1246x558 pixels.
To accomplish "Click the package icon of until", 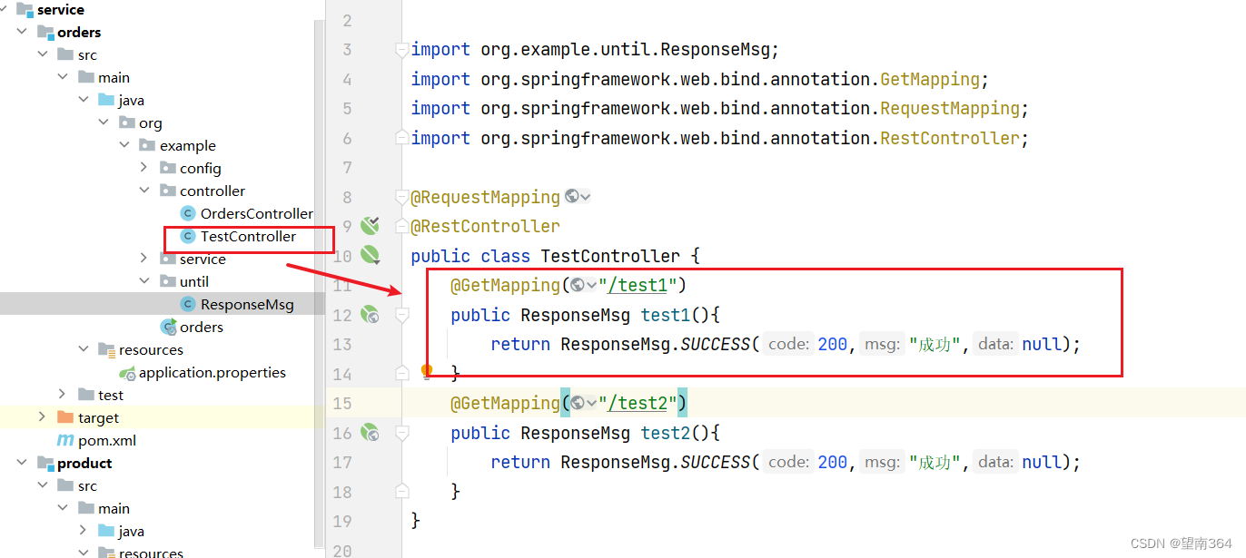I will 167,281.
